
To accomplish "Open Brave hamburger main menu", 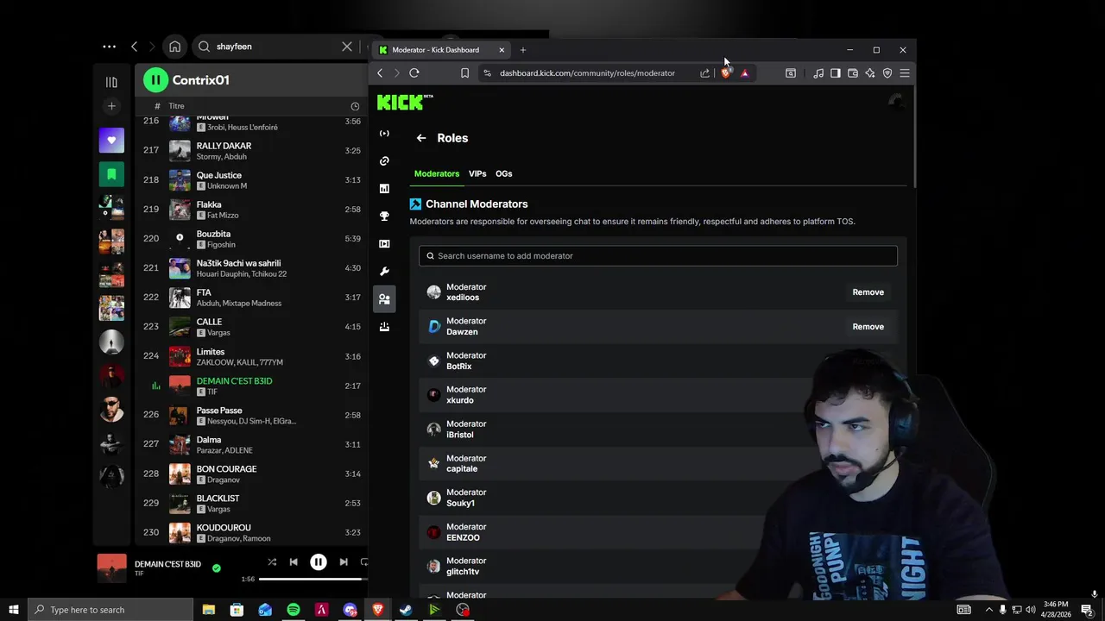I will 905,73.
